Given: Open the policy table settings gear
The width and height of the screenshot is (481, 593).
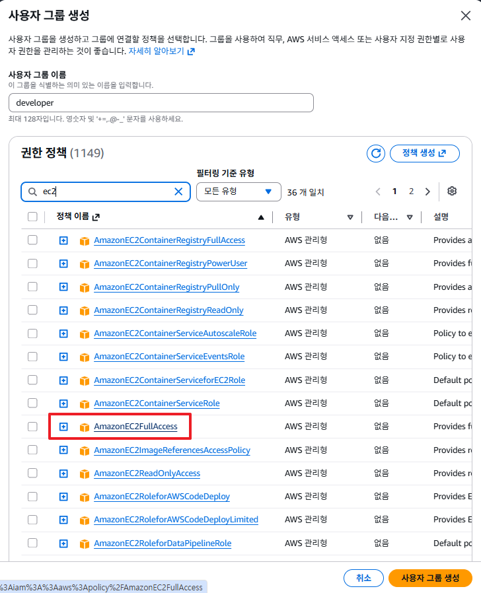Looking at the screenshot, I should (452, 191).
